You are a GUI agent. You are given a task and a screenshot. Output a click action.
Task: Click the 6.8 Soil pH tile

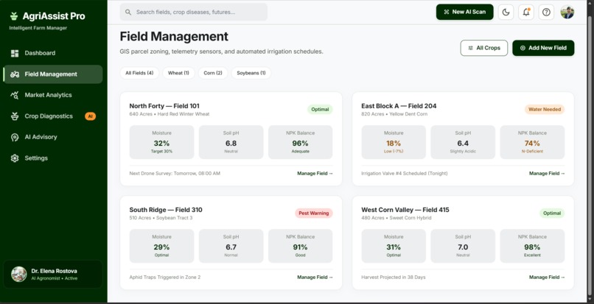point(231,142)
